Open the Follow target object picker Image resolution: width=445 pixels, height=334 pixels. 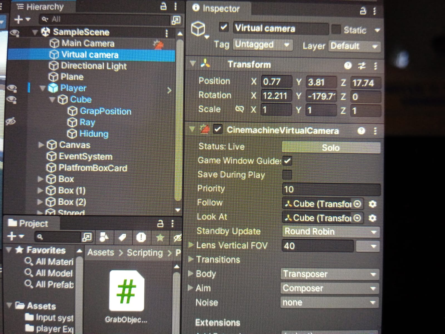(357, 204)
